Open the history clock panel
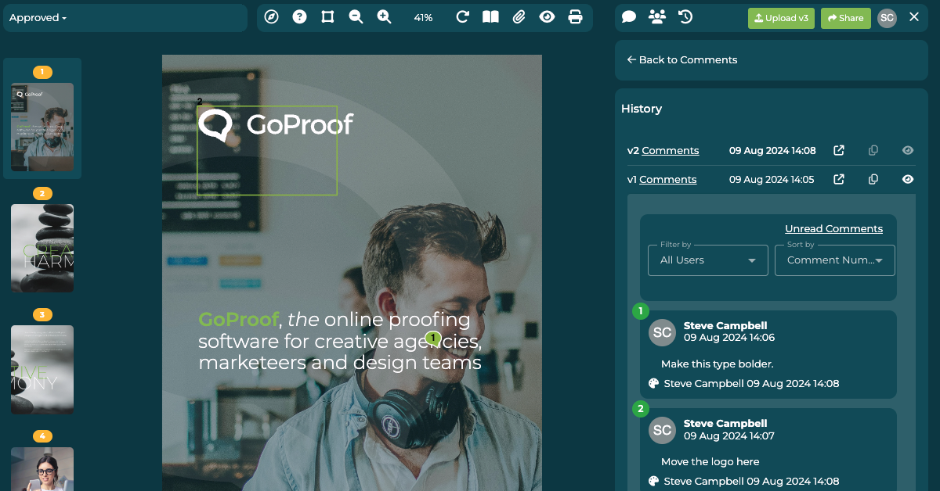 coord(685,16)
